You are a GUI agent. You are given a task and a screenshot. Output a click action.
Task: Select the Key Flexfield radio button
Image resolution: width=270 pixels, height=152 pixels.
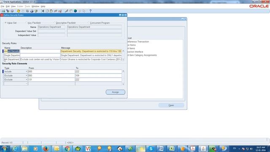click(x=27, y=23)
